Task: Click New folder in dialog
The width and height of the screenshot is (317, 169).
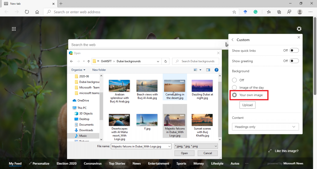Action: click(x=99, y=70)
